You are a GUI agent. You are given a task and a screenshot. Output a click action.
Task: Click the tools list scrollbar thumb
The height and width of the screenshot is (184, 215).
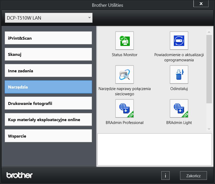(209, 69)
